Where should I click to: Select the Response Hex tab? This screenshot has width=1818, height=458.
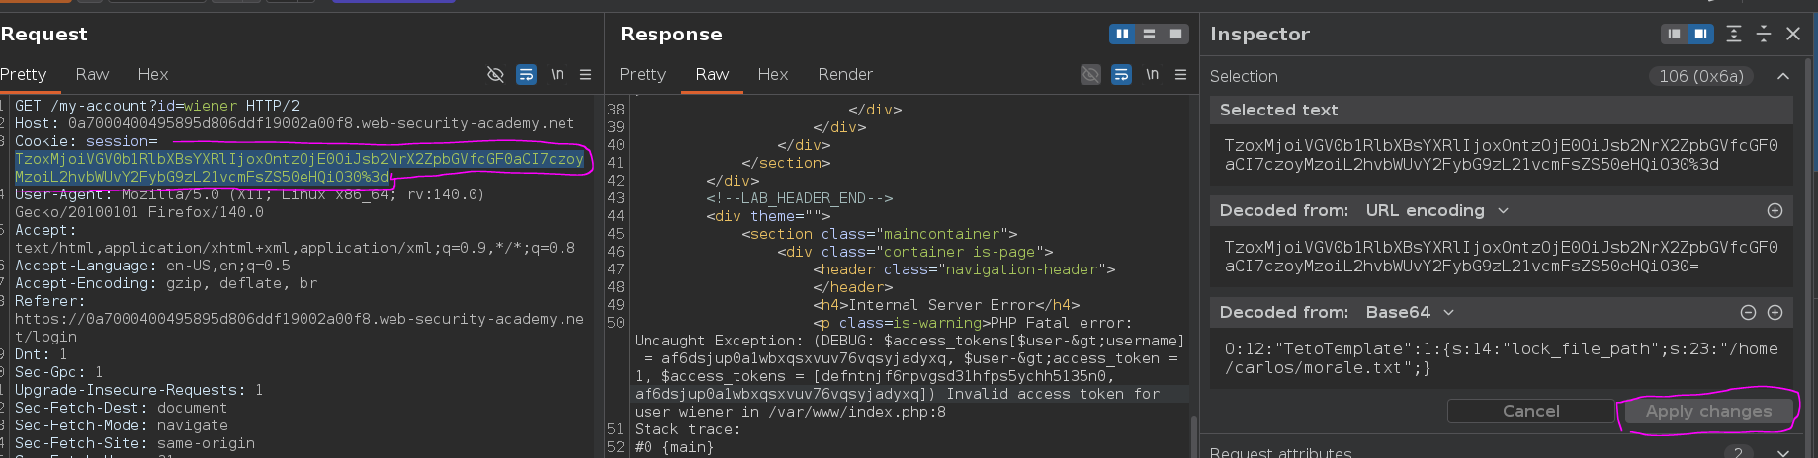(x=773, y=74)
